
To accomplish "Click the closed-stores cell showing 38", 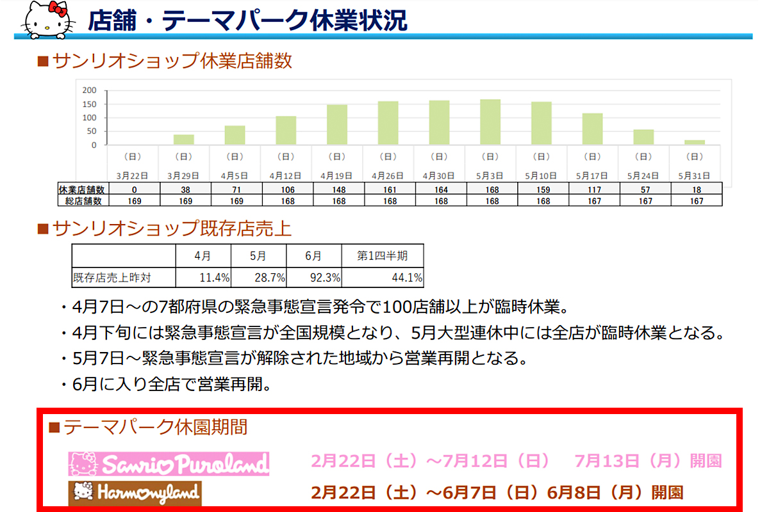I will (x=184, y=190).
